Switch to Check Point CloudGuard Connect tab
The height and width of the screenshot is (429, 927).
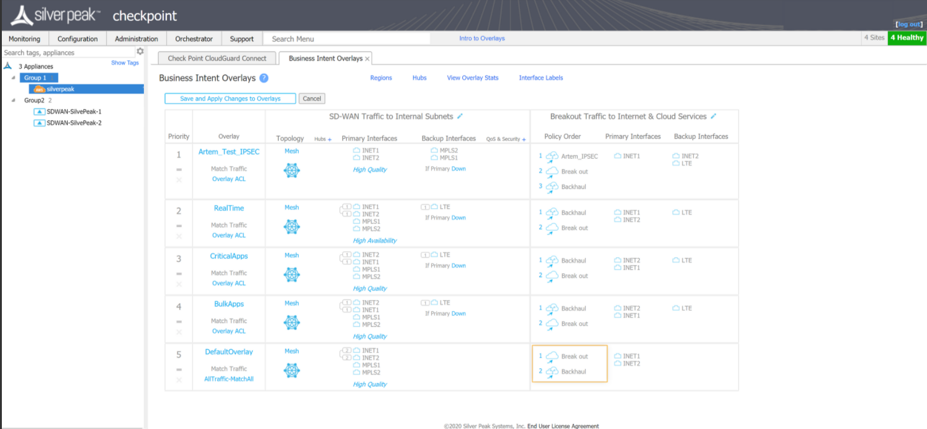tap(217, 58)
